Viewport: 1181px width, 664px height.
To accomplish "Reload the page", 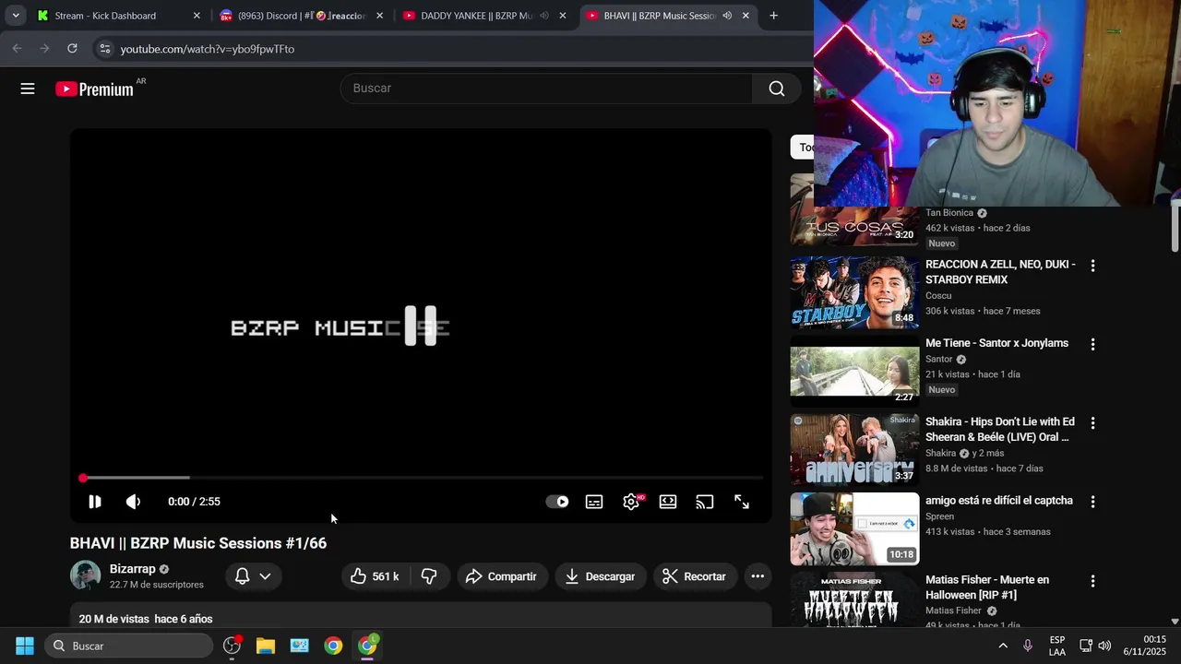I will click(72, 49).
